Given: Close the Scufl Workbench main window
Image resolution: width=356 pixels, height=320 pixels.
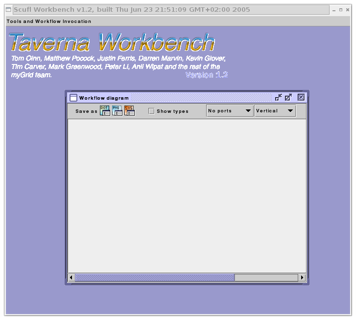Looking at the screenshot, I should (x=348, y=10).
